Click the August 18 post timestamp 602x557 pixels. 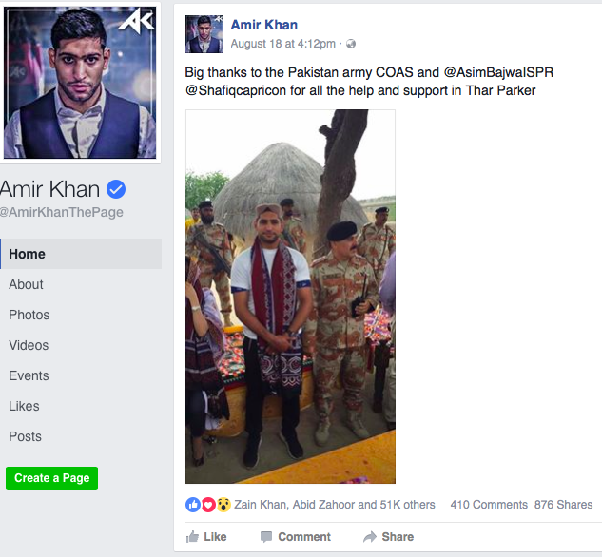(x=282, y=44)
